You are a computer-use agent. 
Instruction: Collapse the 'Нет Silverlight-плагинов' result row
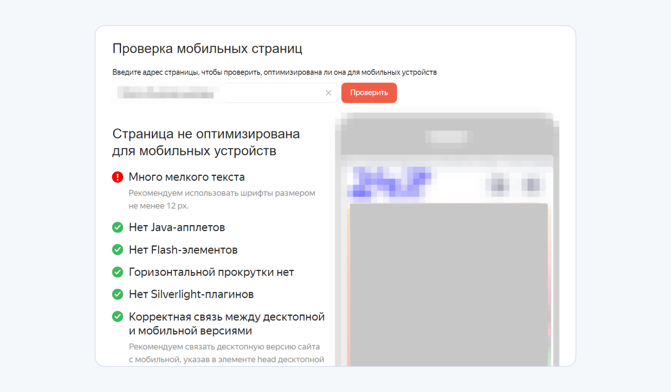(191, 294)
